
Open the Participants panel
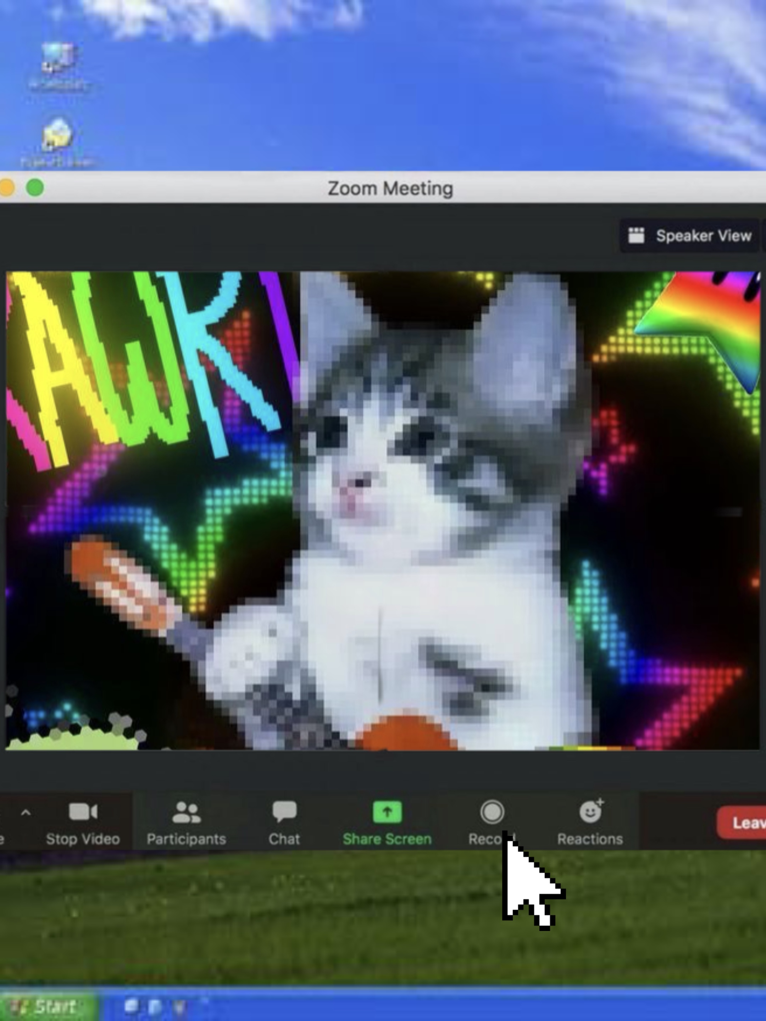186,813
